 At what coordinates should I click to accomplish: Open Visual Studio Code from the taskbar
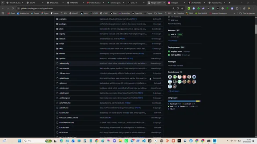[x=144, y=141]
